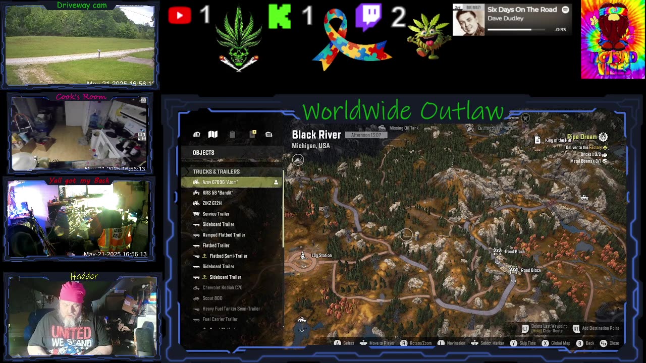This screenshot has height=363, width=646.
Task: Click the Driveway cam feed
Action: pyautogui.click(x=80, y=45)
